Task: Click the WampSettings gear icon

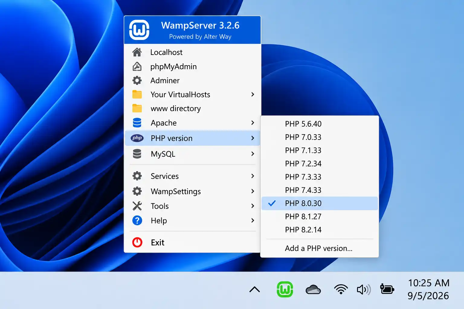Action: (137, 191)
